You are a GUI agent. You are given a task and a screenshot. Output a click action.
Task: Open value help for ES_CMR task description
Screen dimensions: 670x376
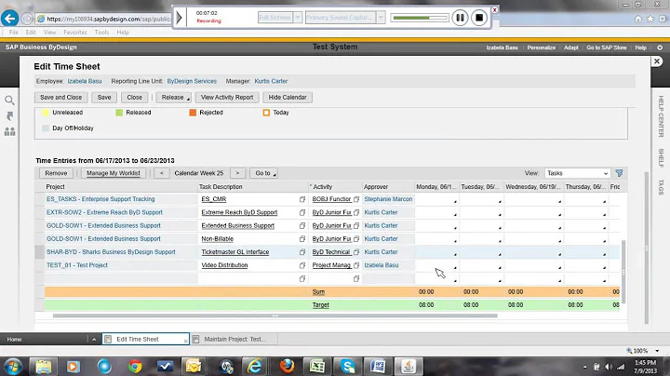[302, 199]
